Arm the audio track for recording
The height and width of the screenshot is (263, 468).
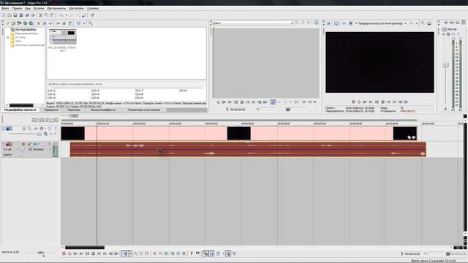[23, 145]
